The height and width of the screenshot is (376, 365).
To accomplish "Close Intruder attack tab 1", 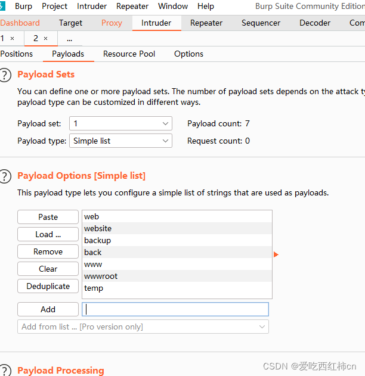I will (x=13, y=38).
